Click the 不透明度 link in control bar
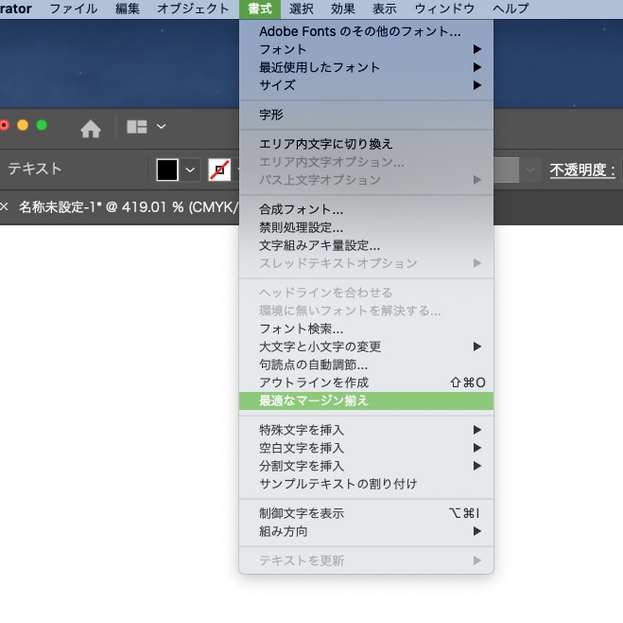The width and height of the screenshot is (623, 623). [583, 169]
